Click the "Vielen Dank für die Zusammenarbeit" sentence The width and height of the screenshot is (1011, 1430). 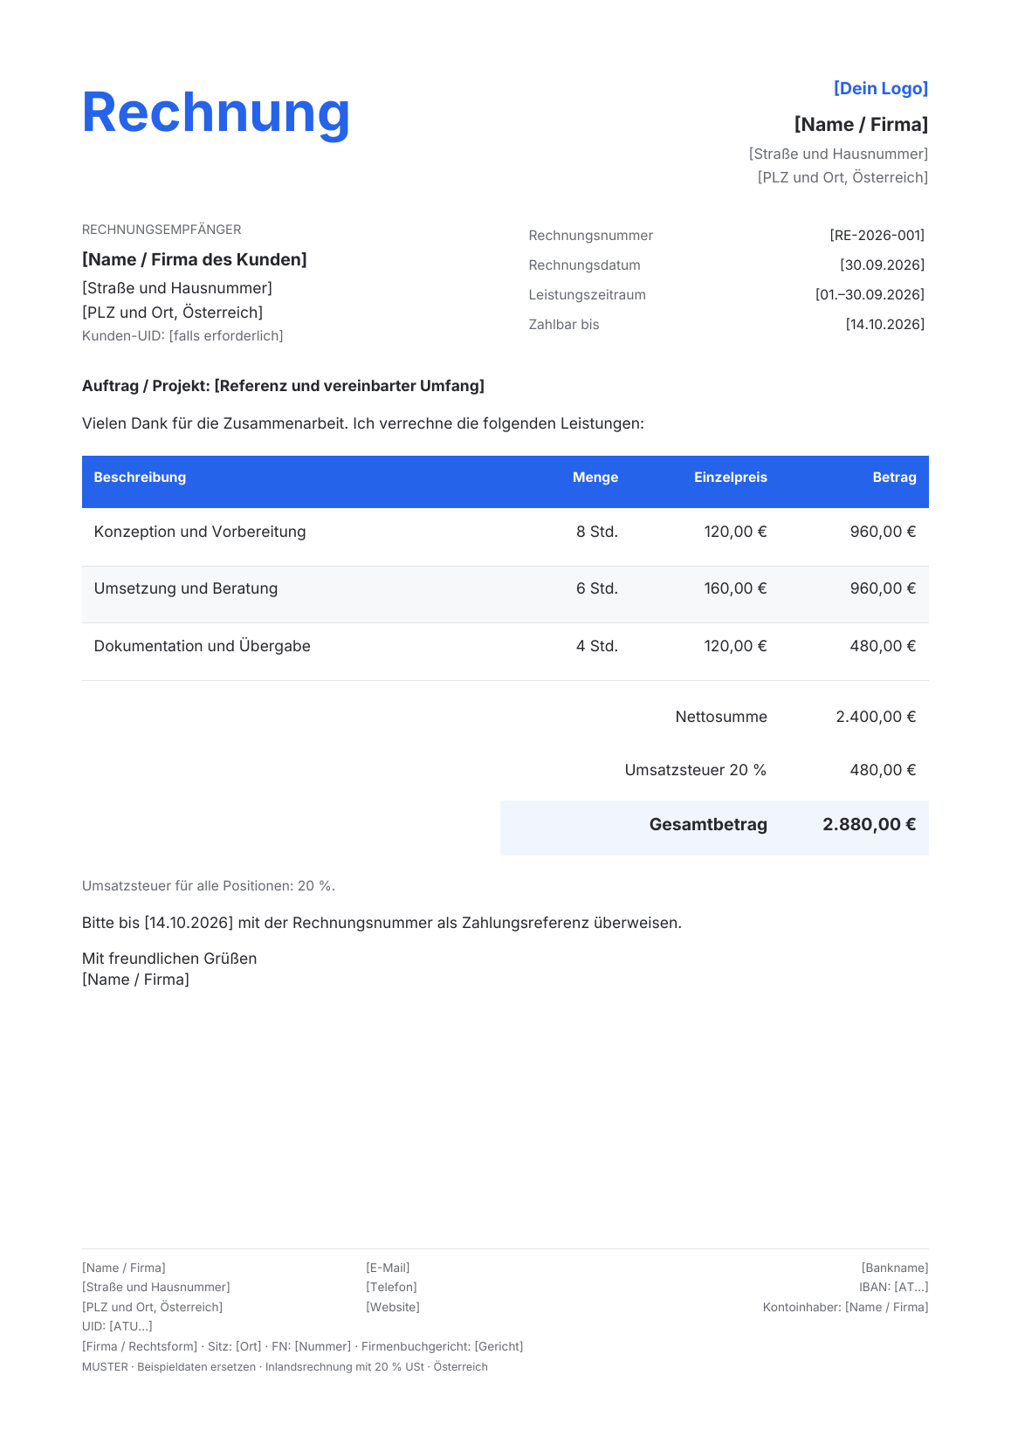coord(363,423)
